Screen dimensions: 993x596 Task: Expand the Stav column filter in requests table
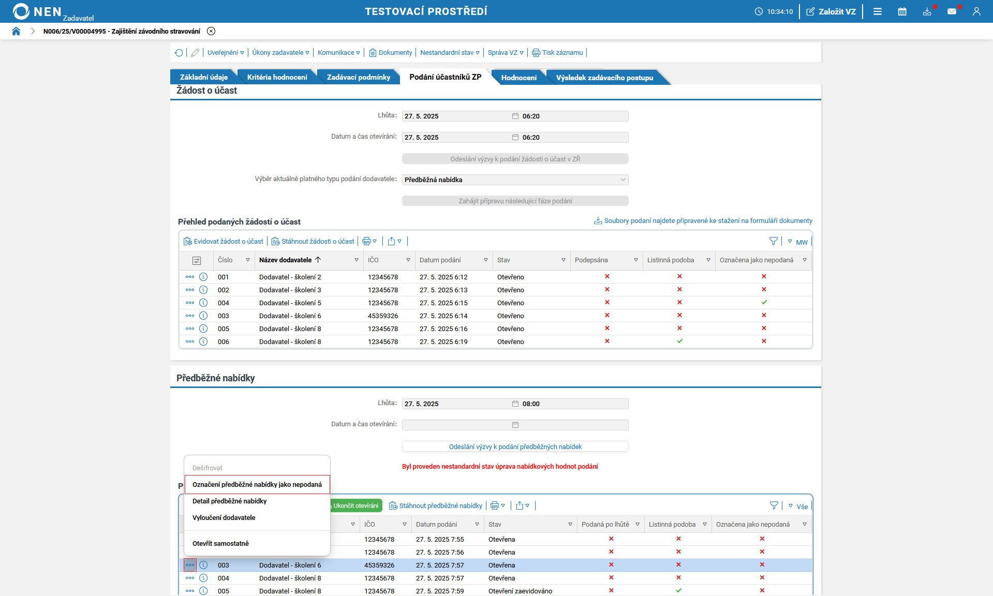pyautogui.click(x=563, y=260)
